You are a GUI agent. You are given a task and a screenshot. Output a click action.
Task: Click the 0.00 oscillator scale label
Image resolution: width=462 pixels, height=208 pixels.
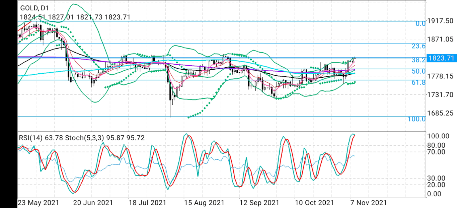(x=435, y=194)
